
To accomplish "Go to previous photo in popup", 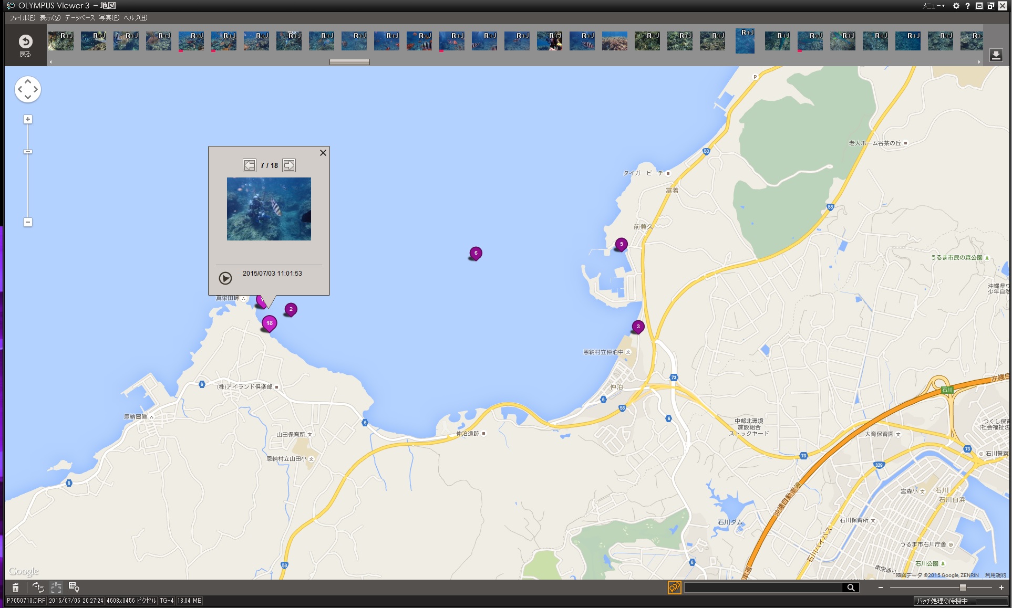I will (x=250, y=165).
